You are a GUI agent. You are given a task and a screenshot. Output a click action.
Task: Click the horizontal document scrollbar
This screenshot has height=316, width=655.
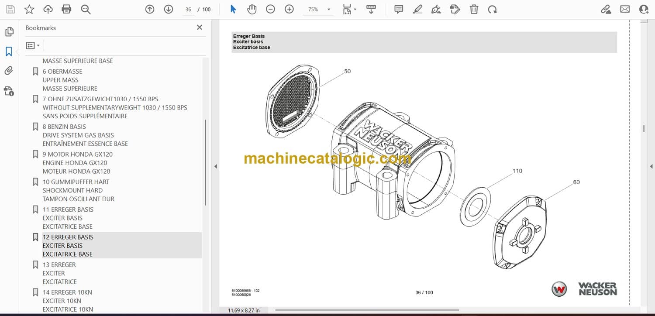click(367, 310)
